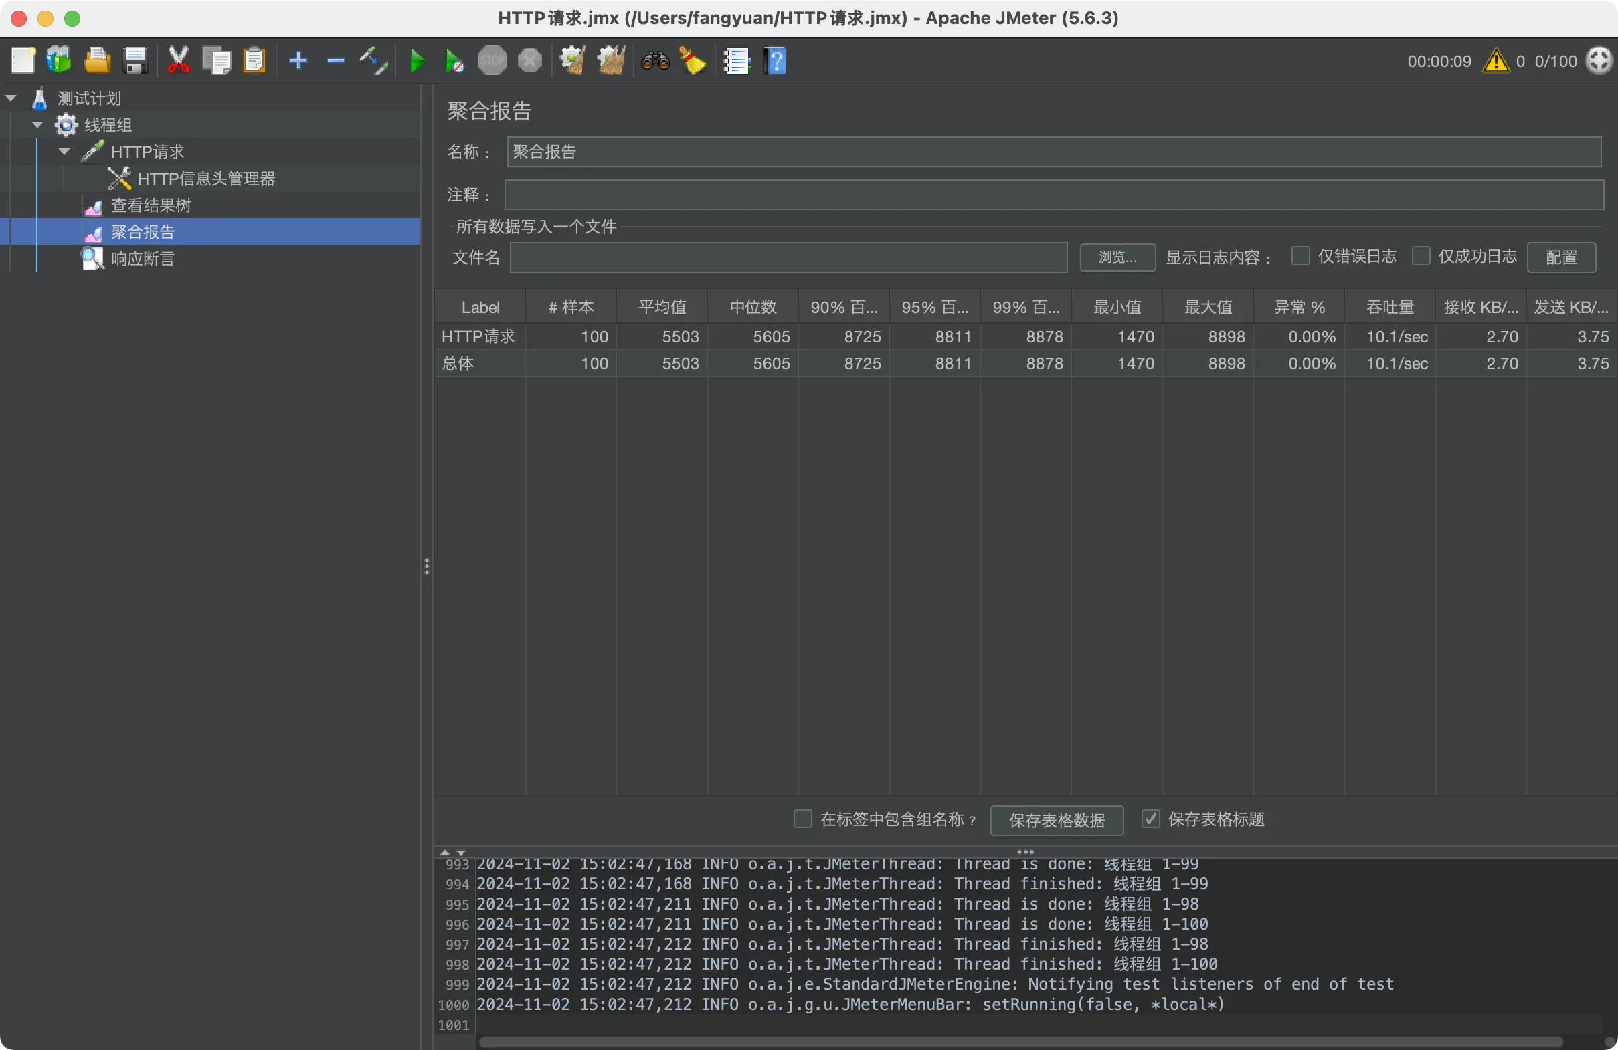Create a new test plan via toolbar
This screenshot has width=1618, height=1050.
click(x=23, y=60)
